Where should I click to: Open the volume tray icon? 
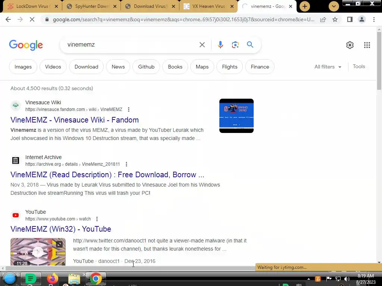tap(347, 279)
